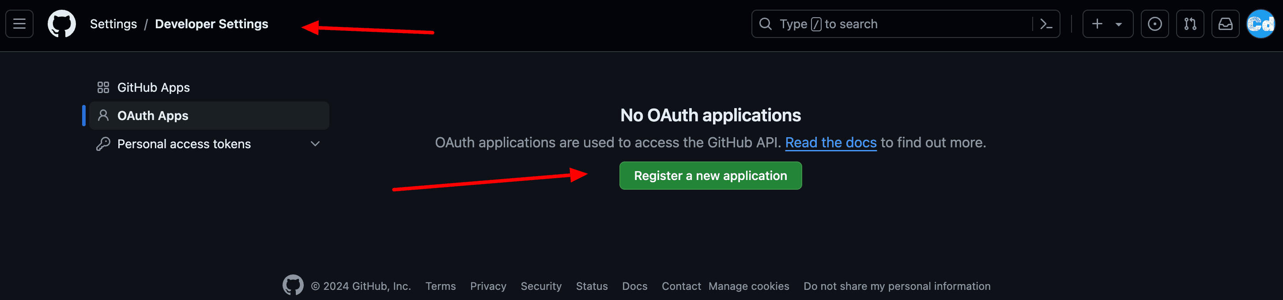Open the create new plus dropdown
The width and height of the screenshot is (1283, 300).
1108,24
